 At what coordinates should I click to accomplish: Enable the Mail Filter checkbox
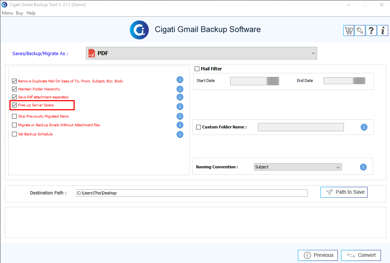tap(197, 69)
